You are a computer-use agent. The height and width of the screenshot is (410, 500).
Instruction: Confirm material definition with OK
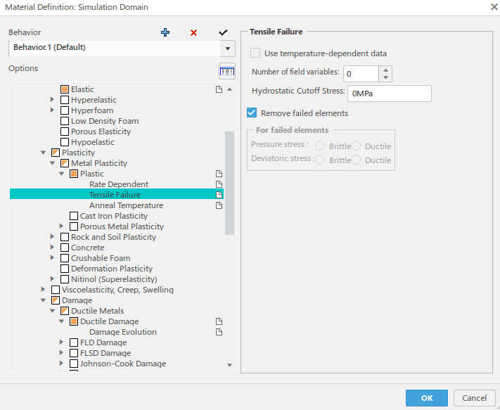point(427,398)
